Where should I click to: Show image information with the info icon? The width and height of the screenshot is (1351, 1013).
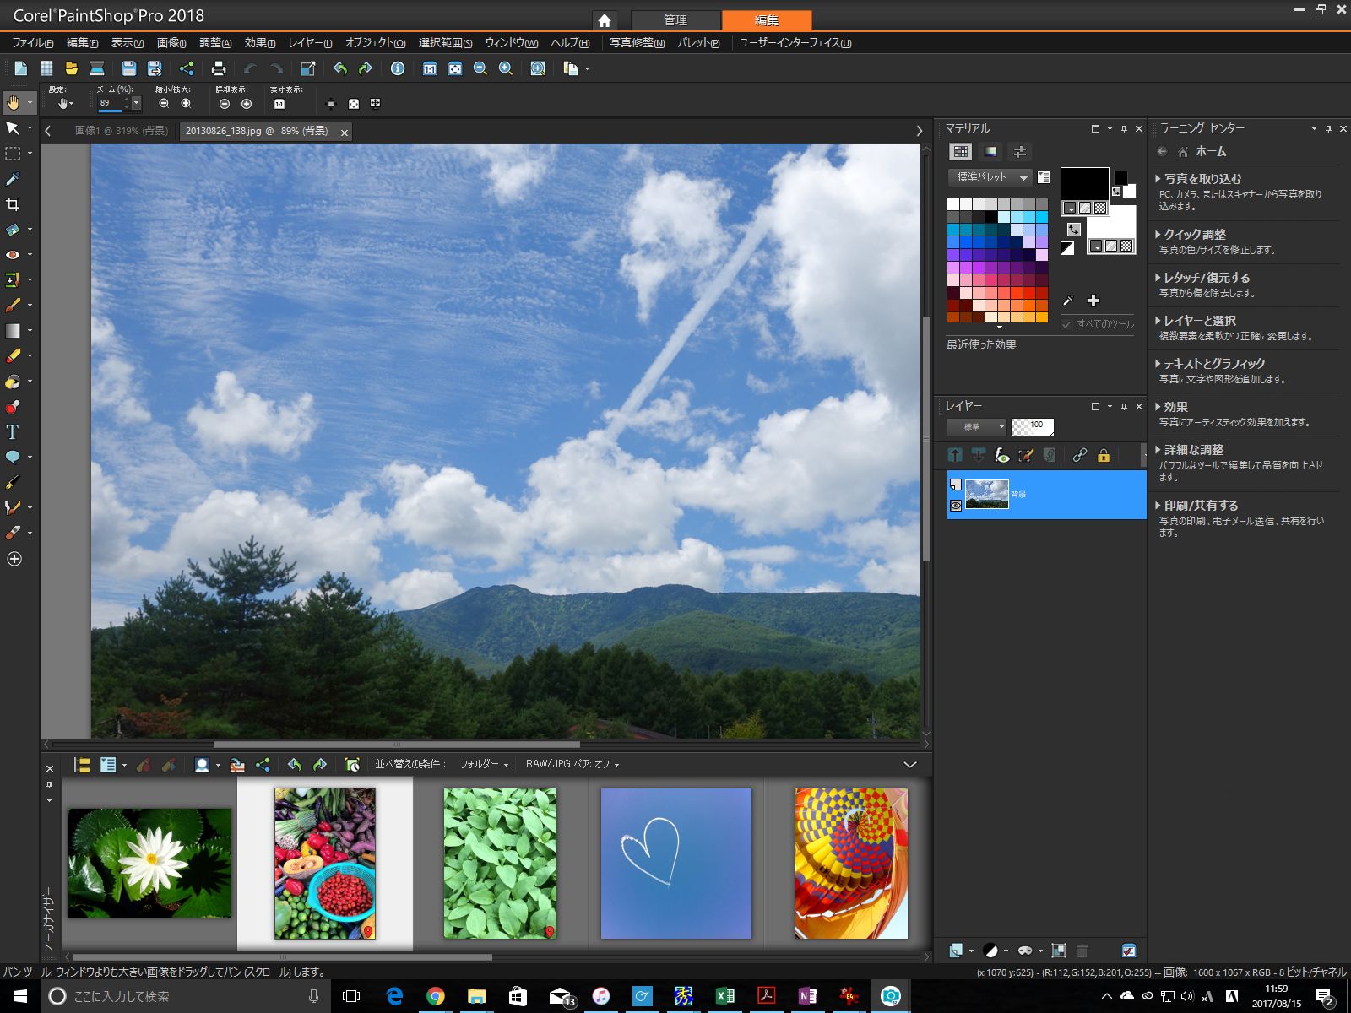pos(398,68)
